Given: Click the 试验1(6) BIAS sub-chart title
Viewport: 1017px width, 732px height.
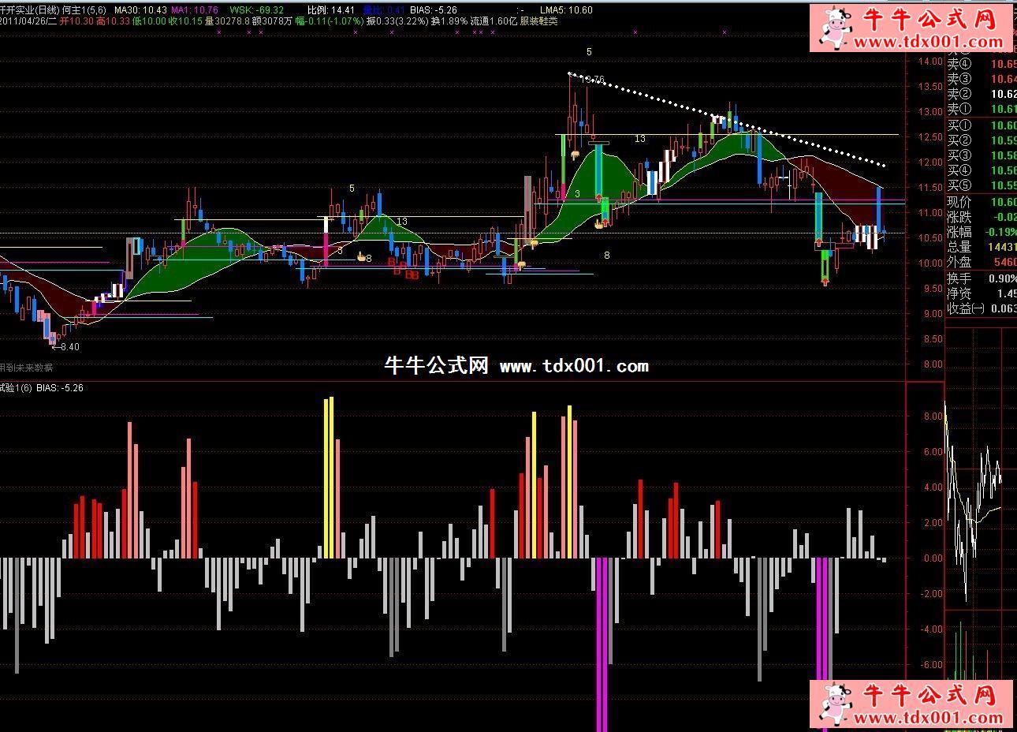Looking at the screenshot, I should [x=42, y=388].
